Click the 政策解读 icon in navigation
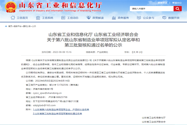Viewport: 187px width, 125px height. tap(88, 18)
